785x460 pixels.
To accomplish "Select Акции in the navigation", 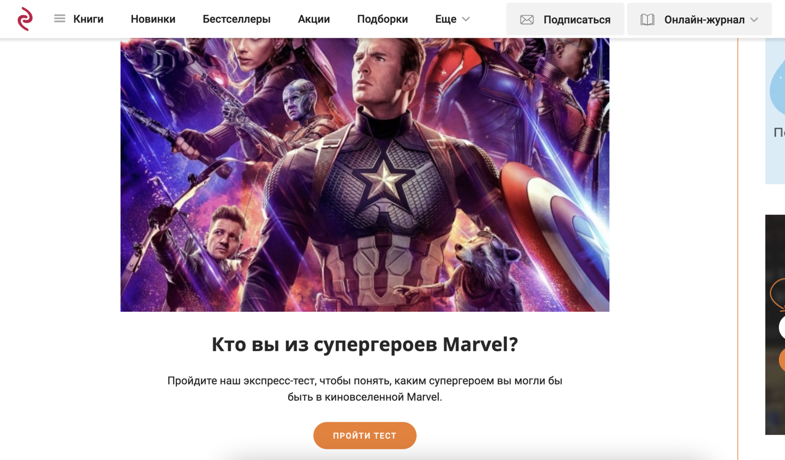I will 314,19.
